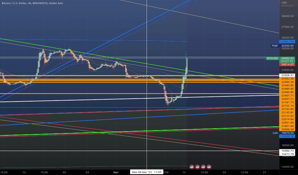Click the 16000.00 price axis tick

click(287, 145)
